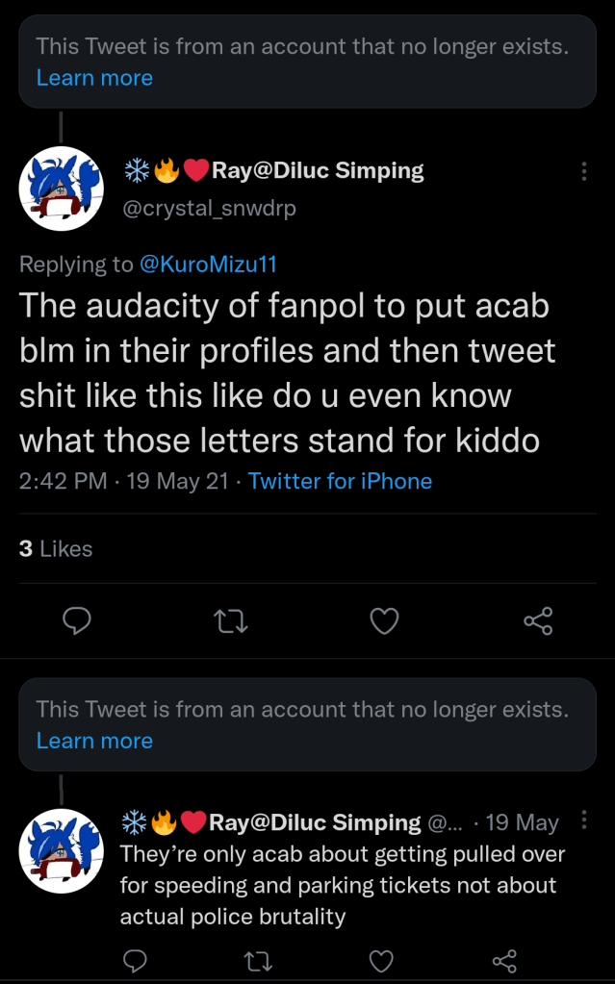Open the @KuroMizu11 mention link
615x984 pixels.
(x=208, y=264)
